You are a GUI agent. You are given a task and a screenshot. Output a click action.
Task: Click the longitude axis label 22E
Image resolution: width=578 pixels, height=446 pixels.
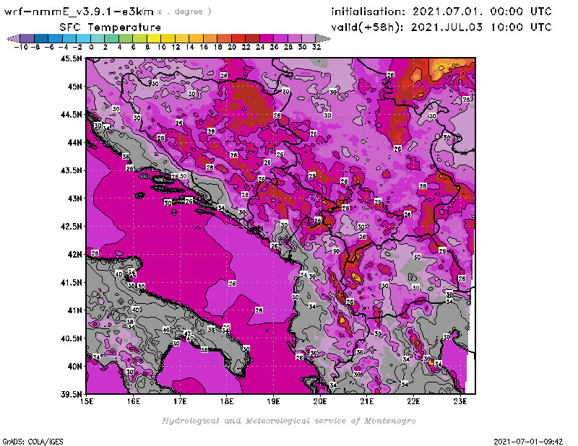(413, 401)
